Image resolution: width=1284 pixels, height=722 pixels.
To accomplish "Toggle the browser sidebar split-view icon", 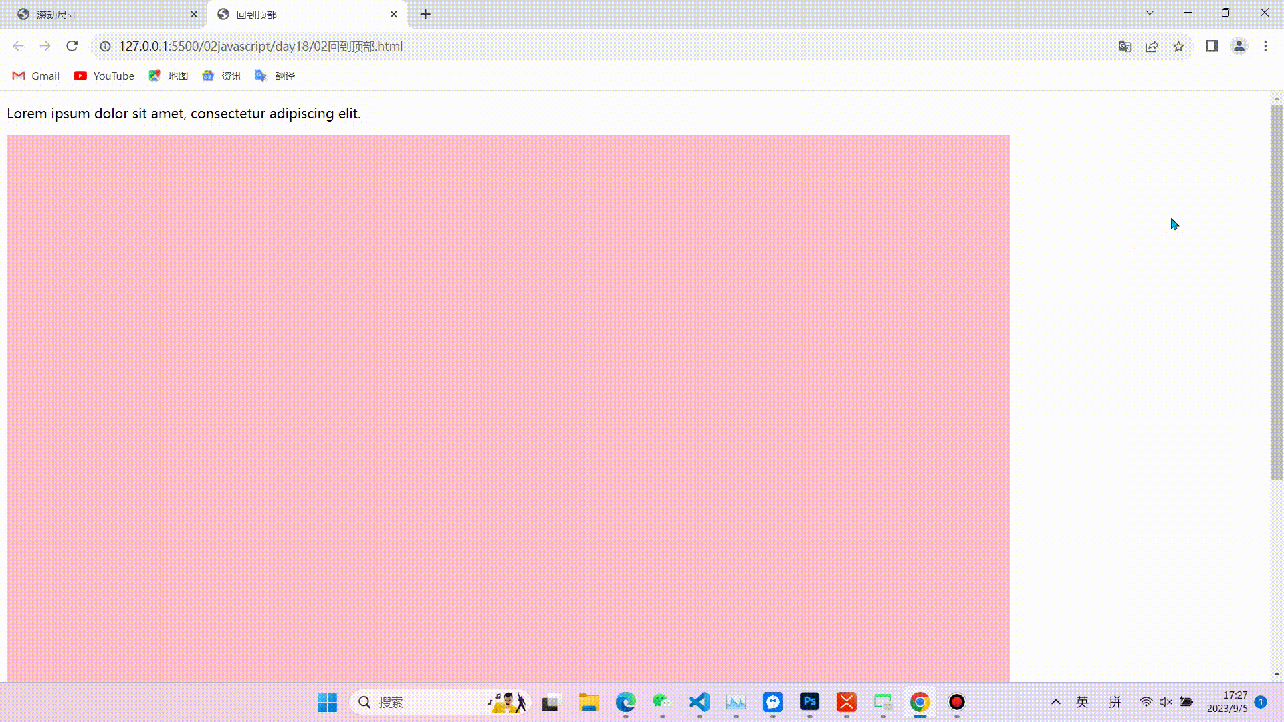I will point(1212,46).
